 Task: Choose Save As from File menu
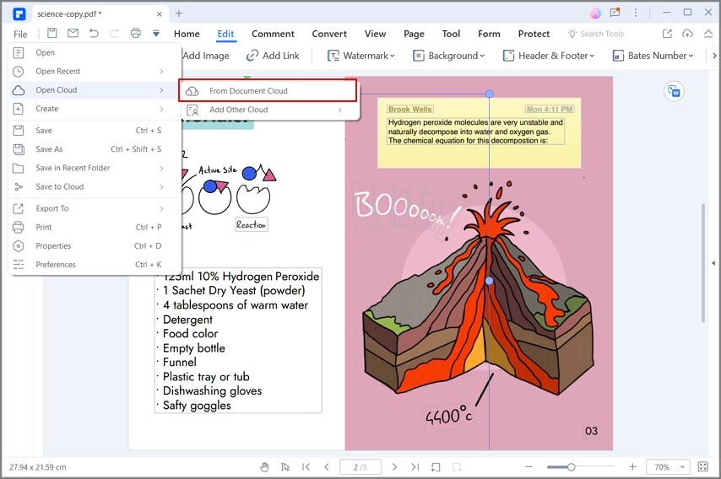click(95, 149)
